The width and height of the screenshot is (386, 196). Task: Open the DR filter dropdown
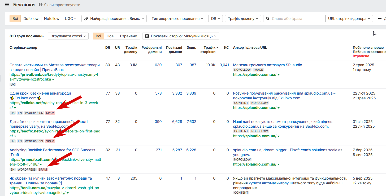215,19
